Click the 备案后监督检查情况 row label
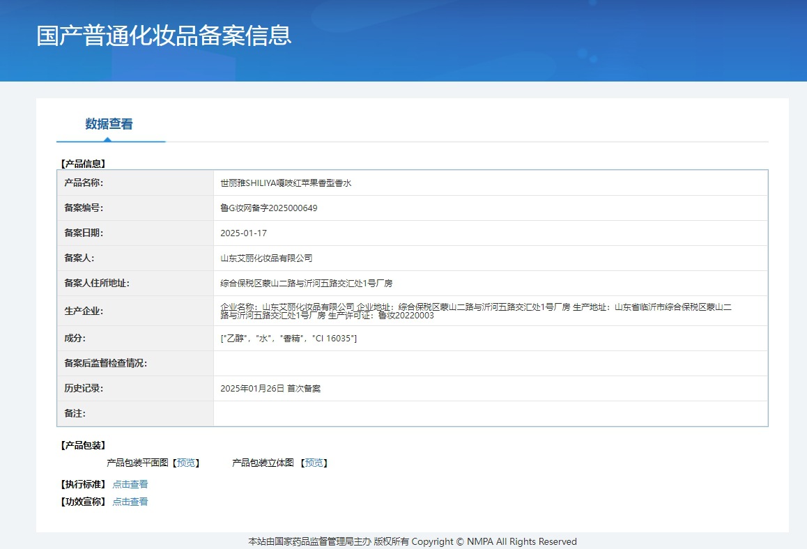Screen dimensions: 807x549 105,364
